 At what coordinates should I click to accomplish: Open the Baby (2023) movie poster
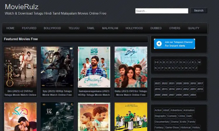pos(131,67)
